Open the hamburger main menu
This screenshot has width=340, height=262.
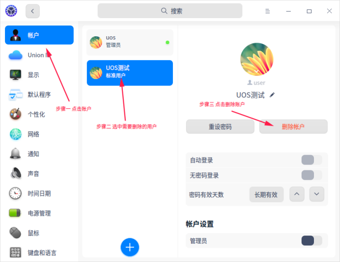pos(268,11)
